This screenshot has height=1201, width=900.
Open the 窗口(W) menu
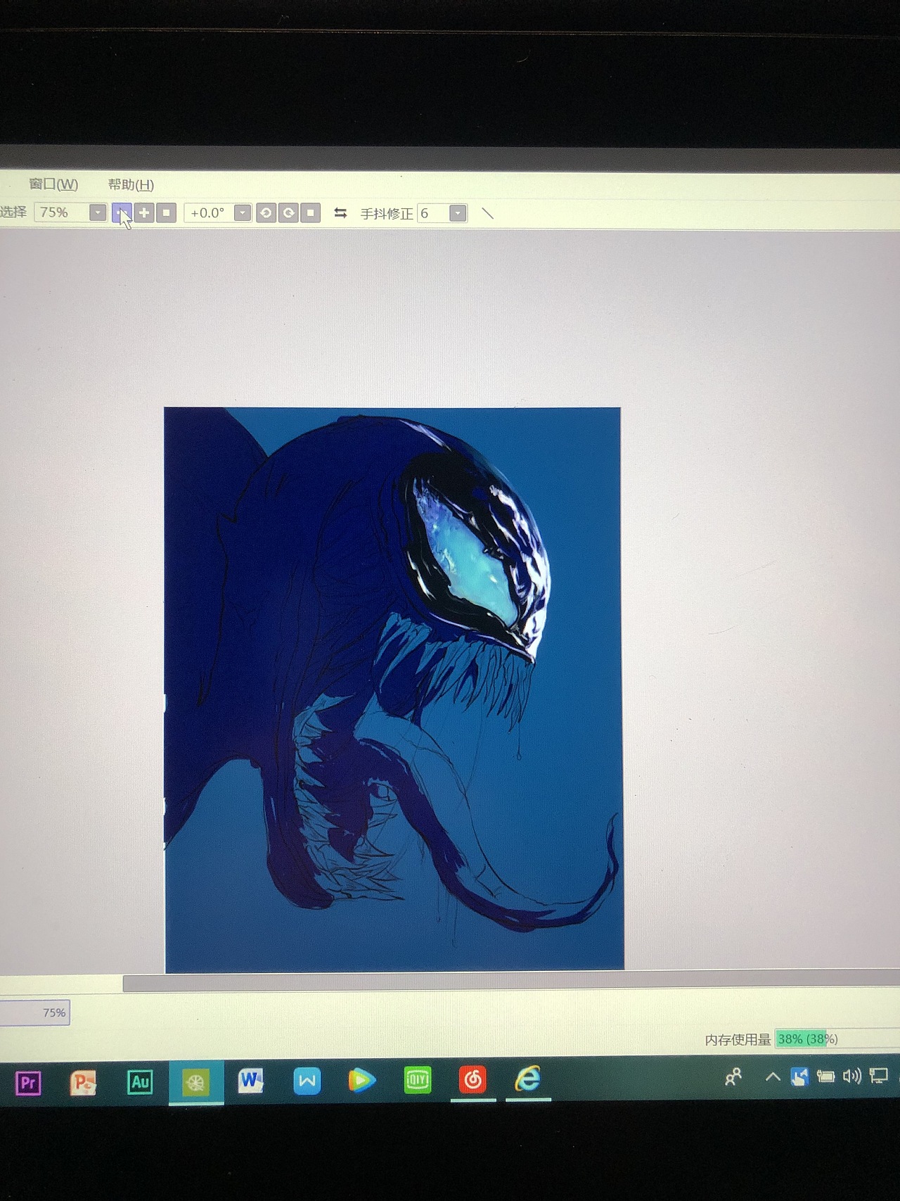click(53, 184)
